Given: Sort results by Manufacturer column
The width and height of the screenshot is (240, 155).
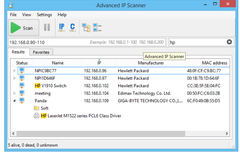Looking at the screenshot, I should click(151, 63).
